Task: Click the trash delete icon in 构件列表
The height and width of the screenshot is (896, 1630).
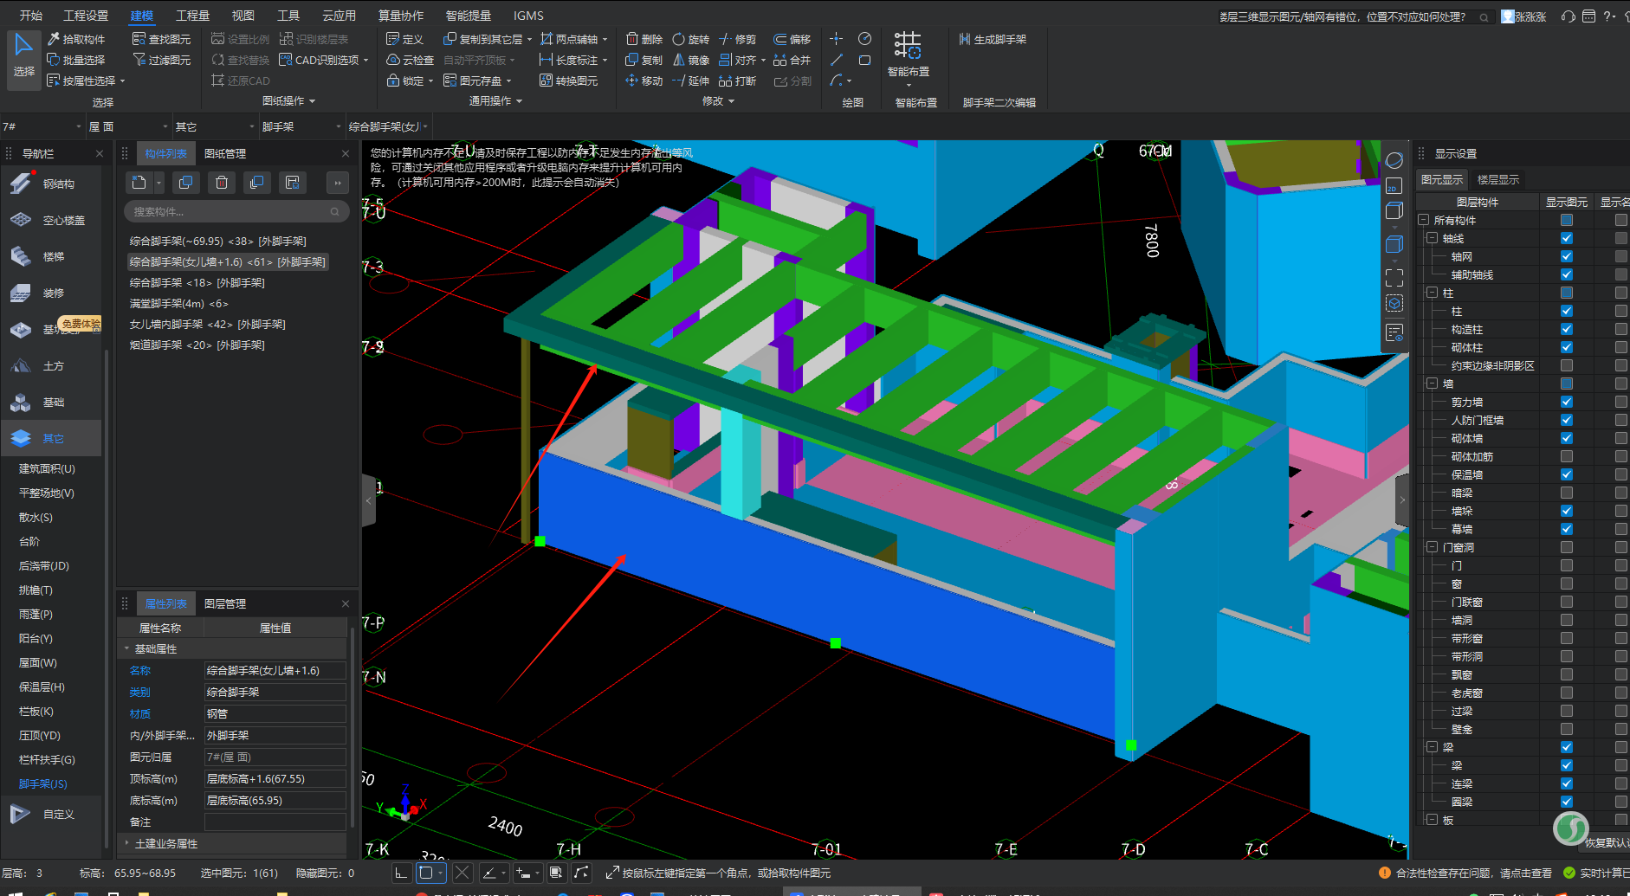Action: coord(222,183)
